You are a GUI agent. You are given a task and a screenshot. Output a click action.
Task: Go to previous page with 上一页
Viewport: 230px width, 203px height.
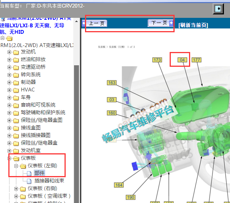[95, 23]
